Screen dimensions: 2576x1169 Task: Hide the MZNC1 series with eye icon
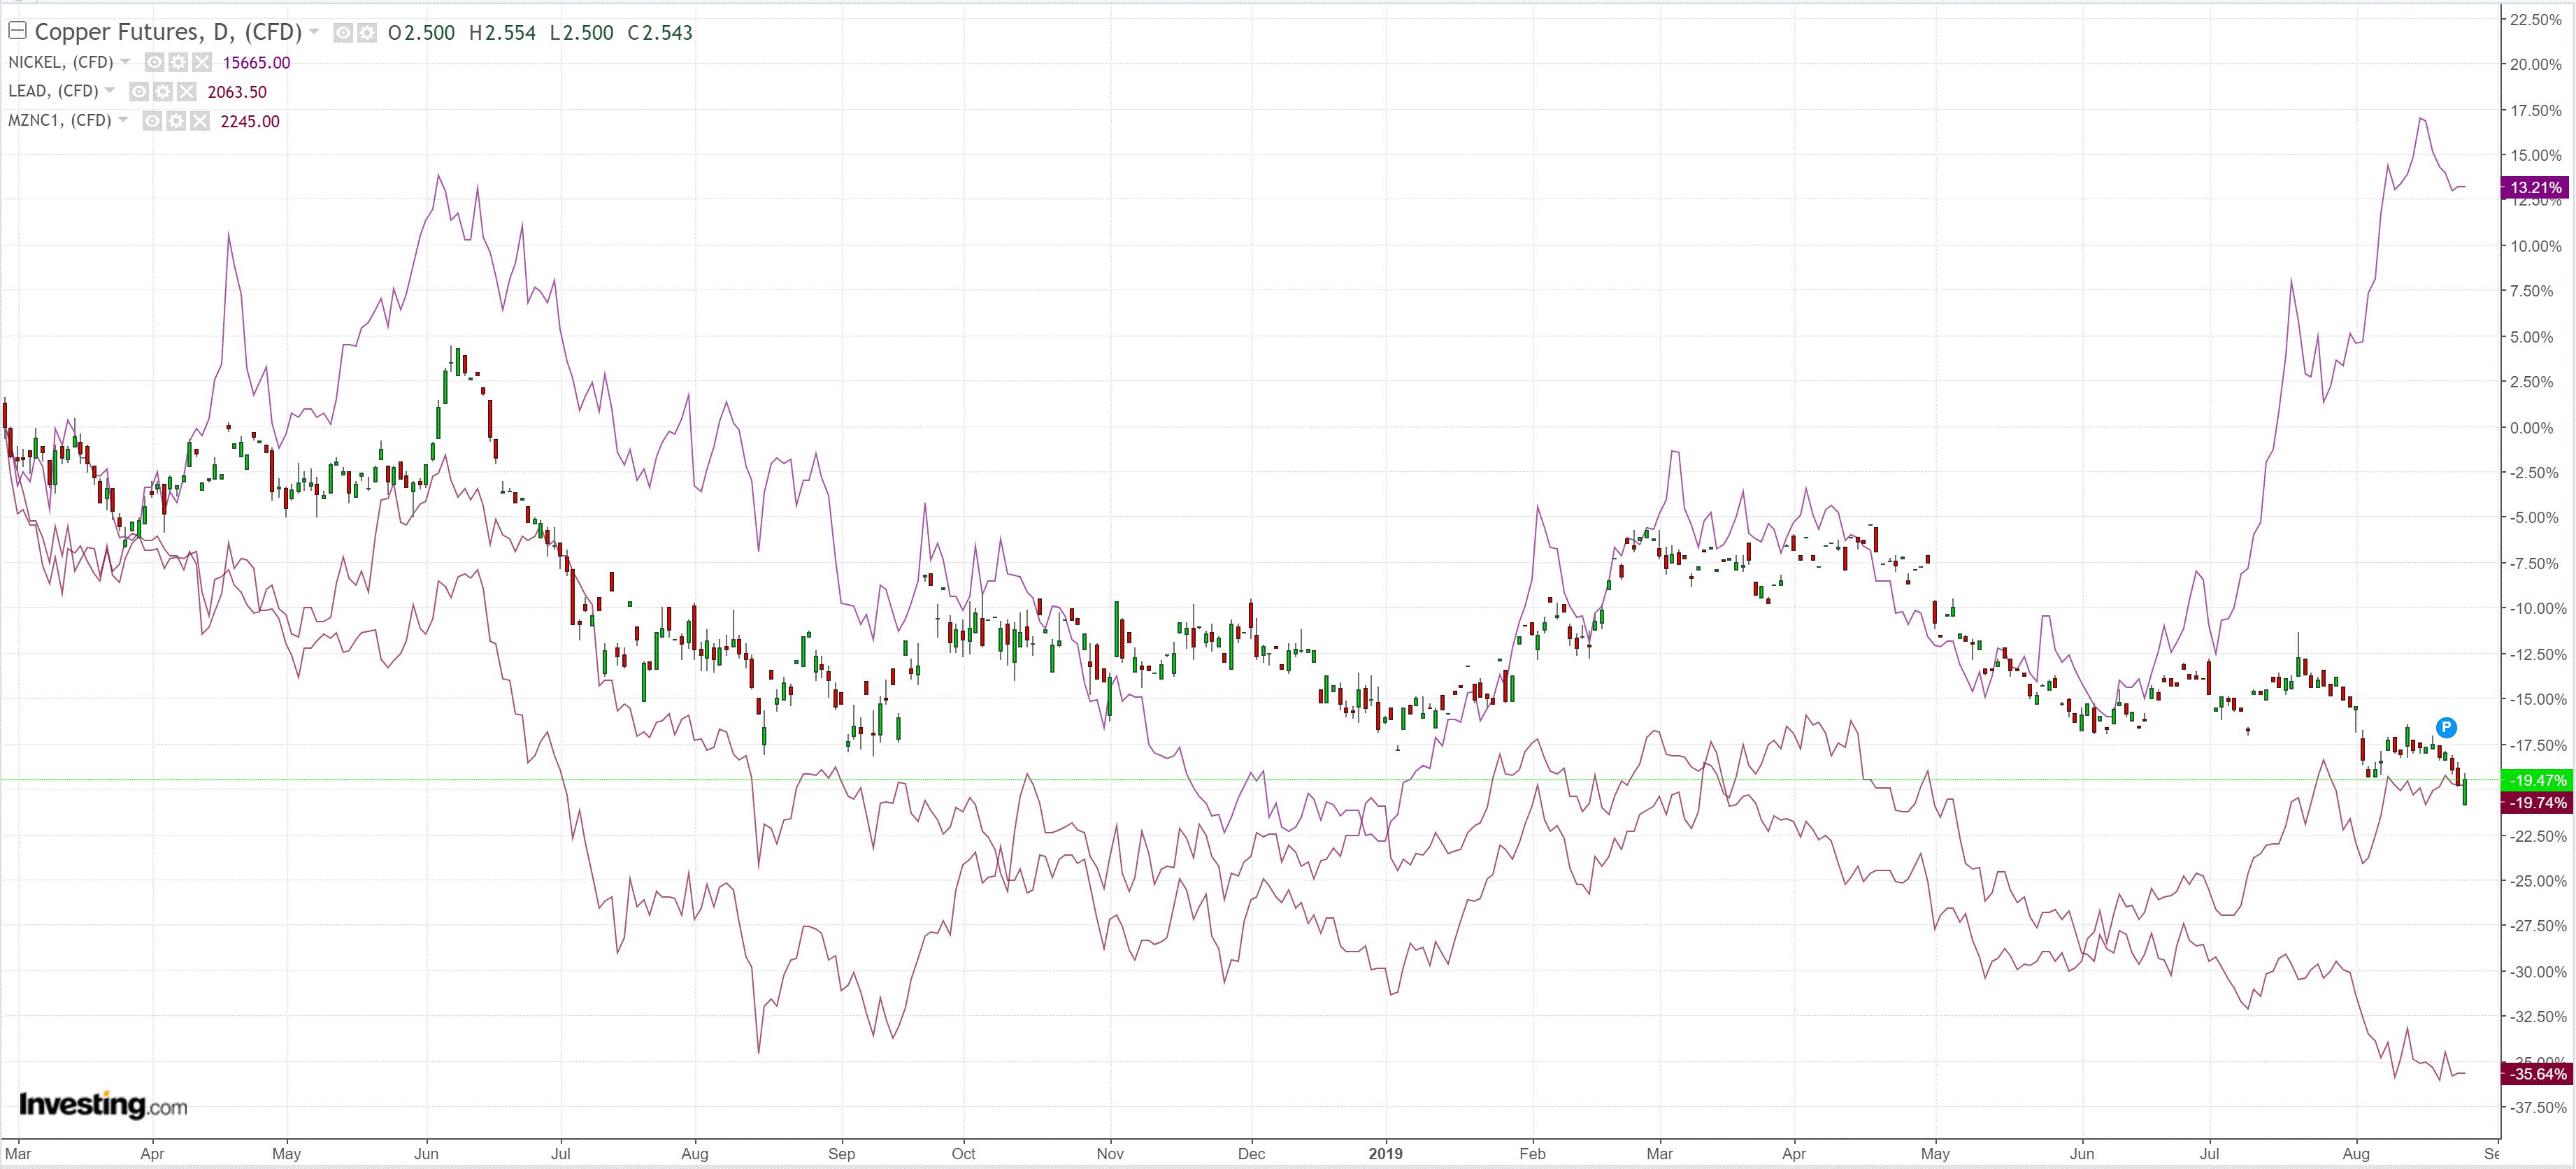(x=152, y=121)
